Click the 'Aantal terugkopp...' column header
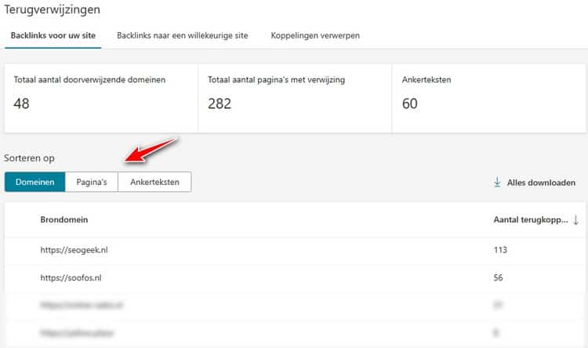The width and height of the screenshot is (588, 348). pyautogui.click(x=530, y=220)
